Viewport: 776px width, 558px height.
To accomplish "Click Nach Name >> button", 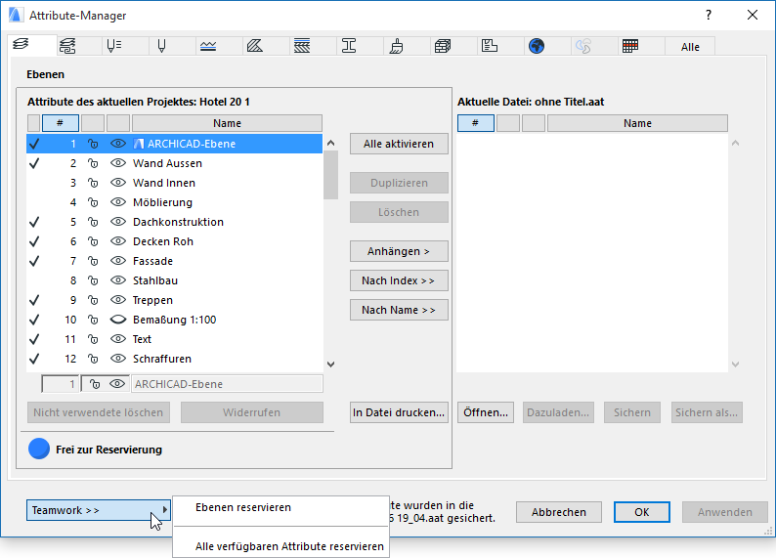I will pyautogui.click(x=399, y=310).
